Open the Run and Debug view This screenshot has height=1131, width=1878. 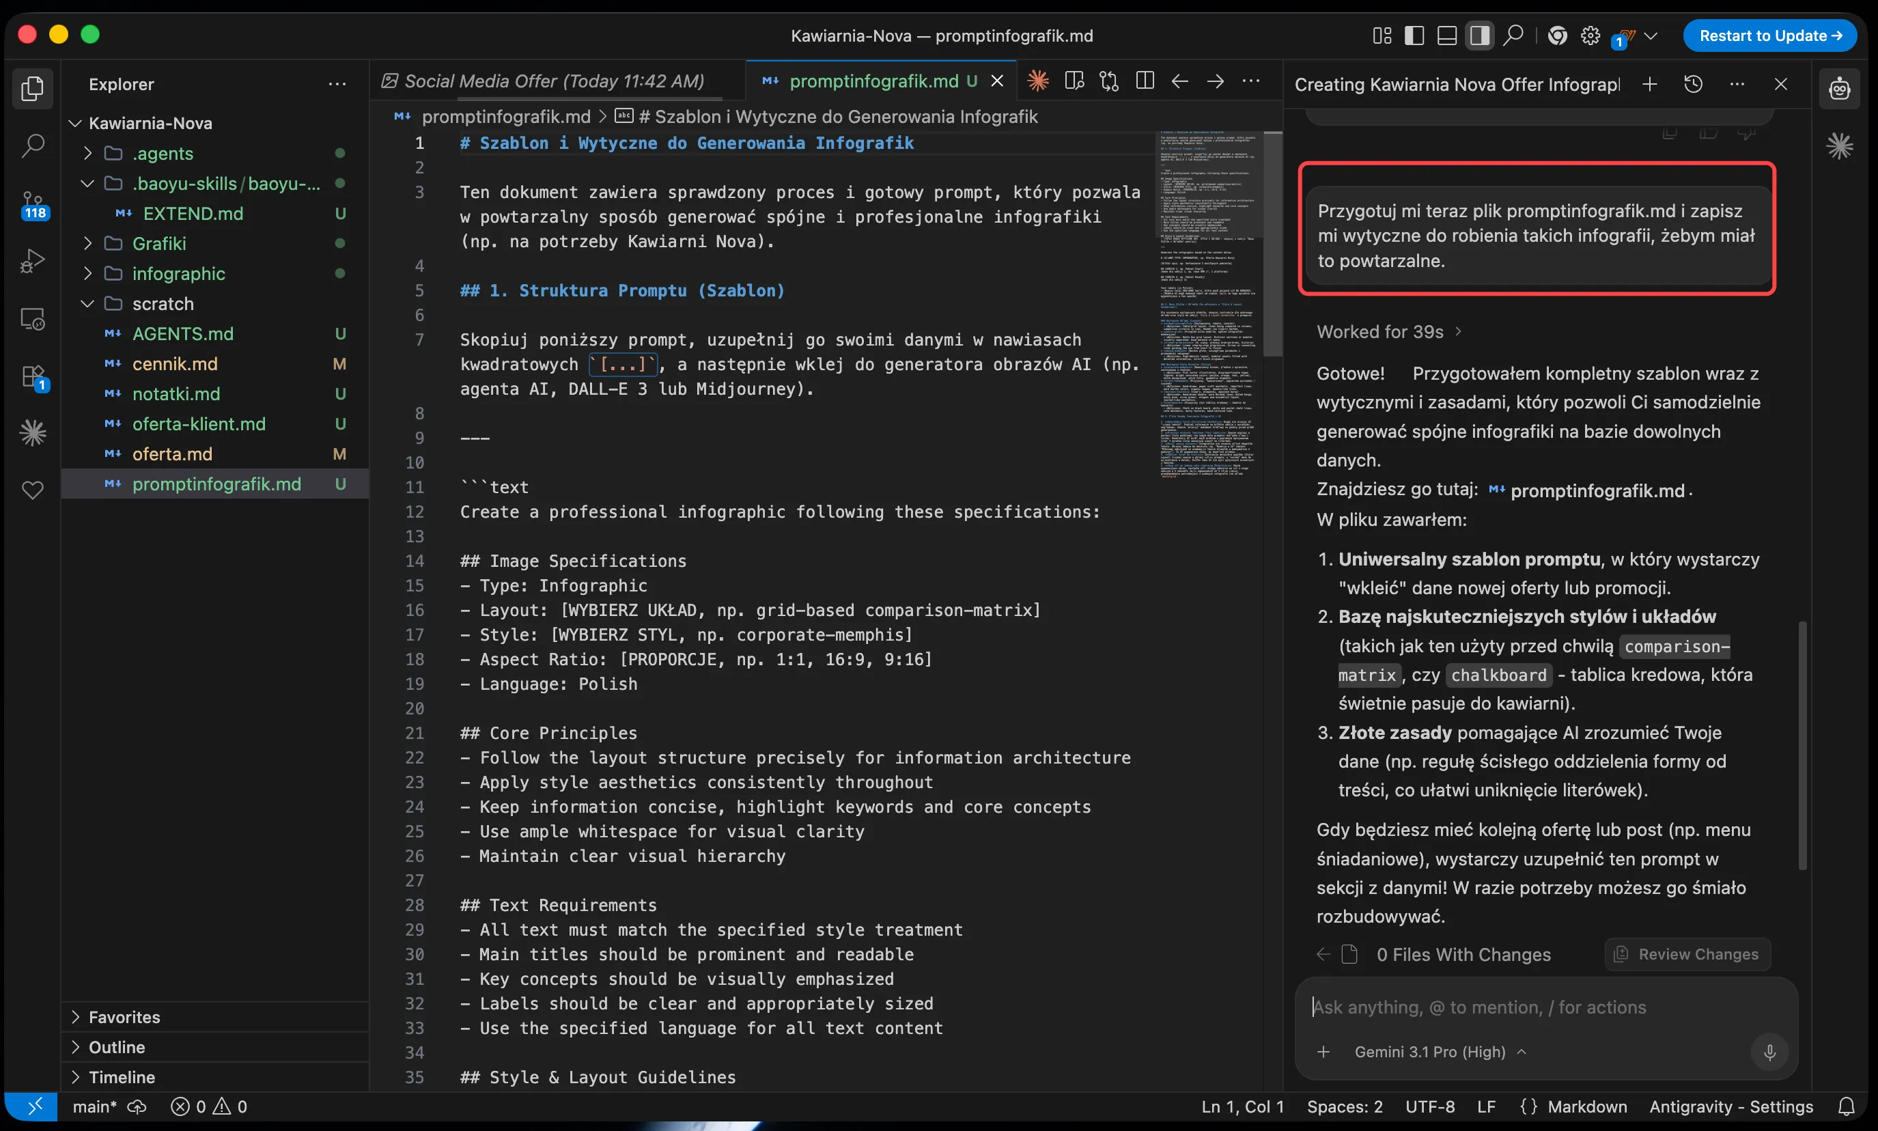(x=32, y=261)
